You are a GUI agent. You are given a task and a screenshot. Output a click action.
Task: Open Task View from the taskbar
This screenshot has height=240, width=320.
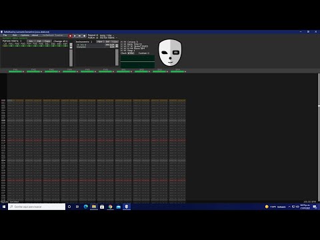click(77, 207)
